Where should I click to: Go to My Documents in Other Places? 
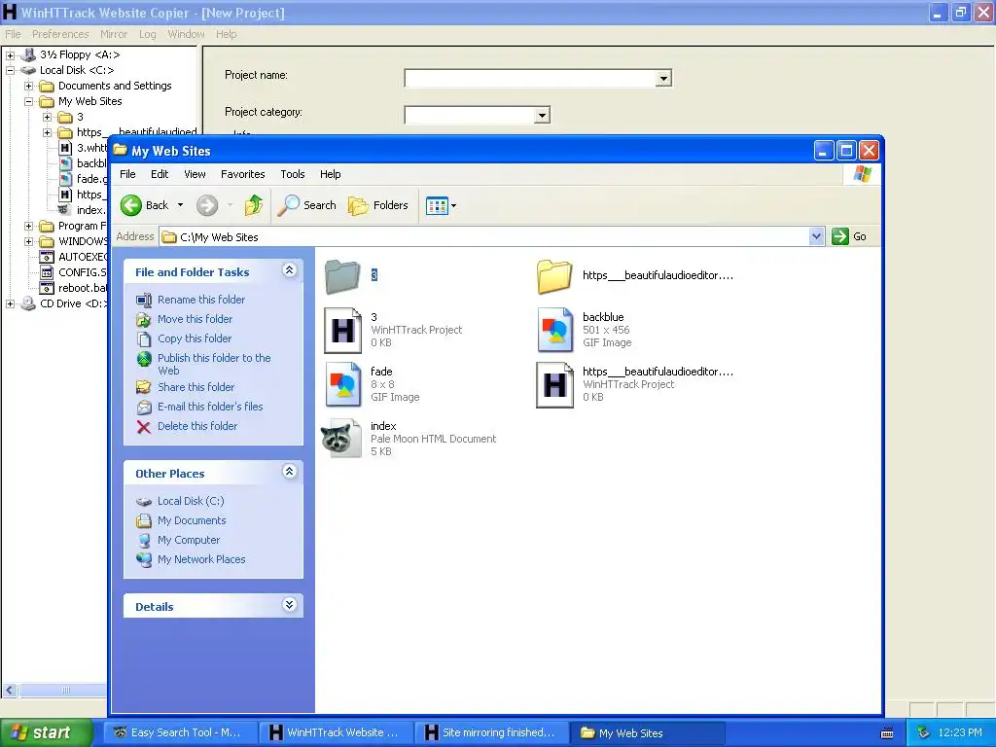point(192,521)
